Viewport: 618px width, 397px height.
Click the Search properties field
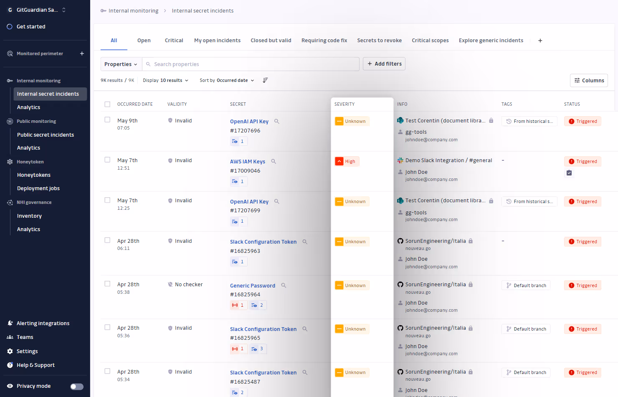click(x=251, y=64)
